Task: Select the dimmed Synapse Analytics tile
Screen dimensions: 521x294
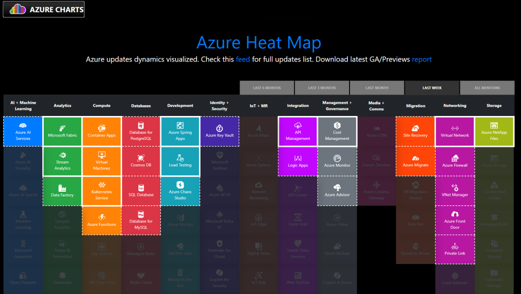Action: pos(62,221)
